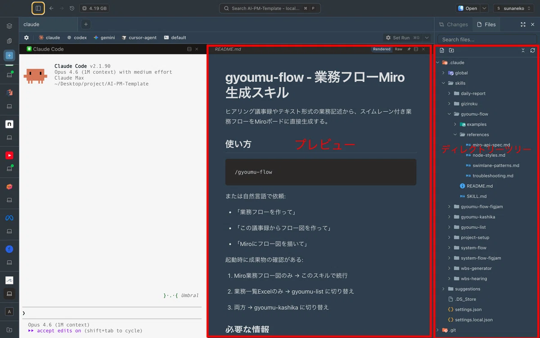The height and width of the screenshot is (338, 540).
Task: Click the Search files input
Action: click(x=487, y=40)
